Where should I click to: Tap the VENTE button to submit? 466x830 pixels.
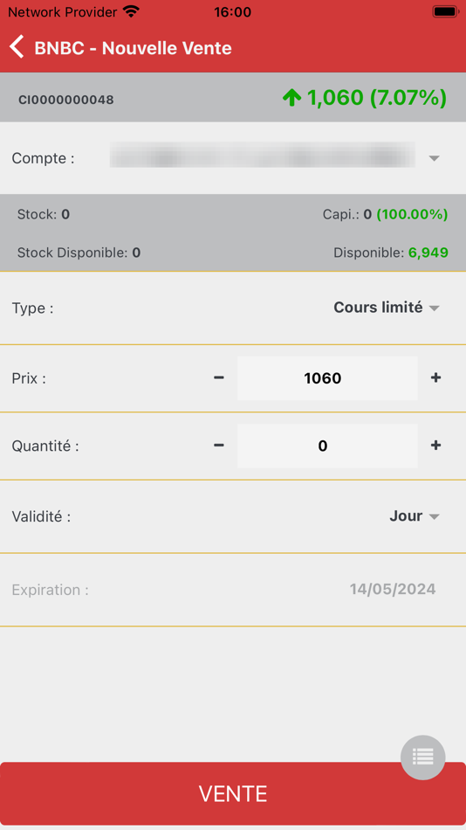coord(233,793)
